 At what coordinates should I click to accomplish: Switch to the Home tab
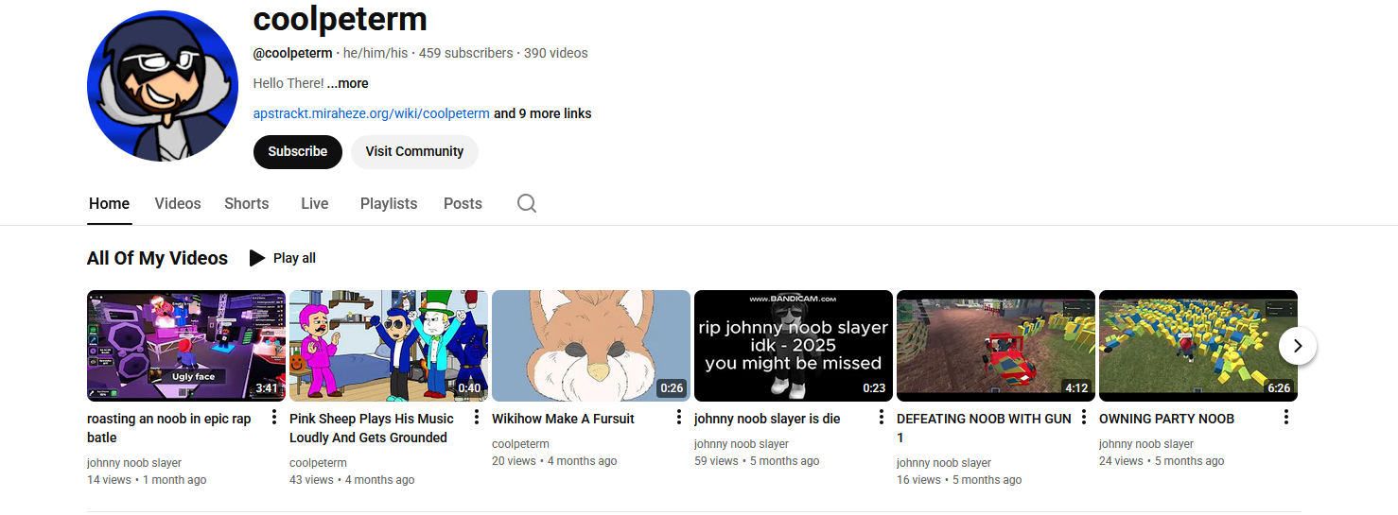109,203
